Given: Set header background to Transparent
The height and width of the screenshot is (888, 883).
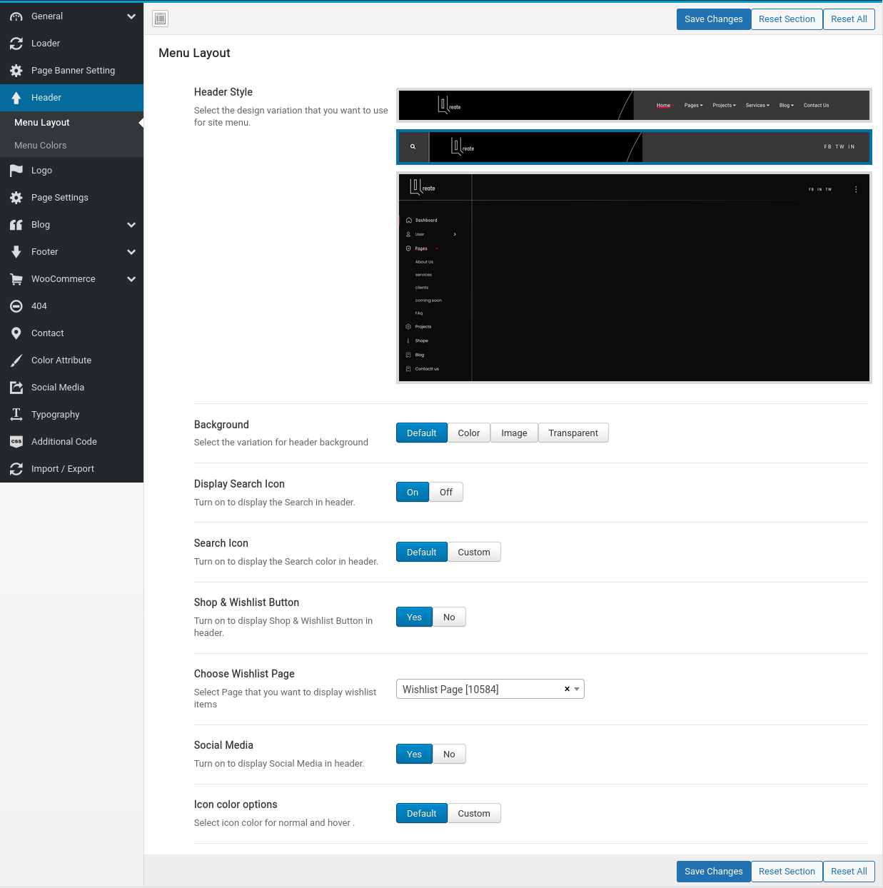Looking at the screenshot, I should pos(573,433).
